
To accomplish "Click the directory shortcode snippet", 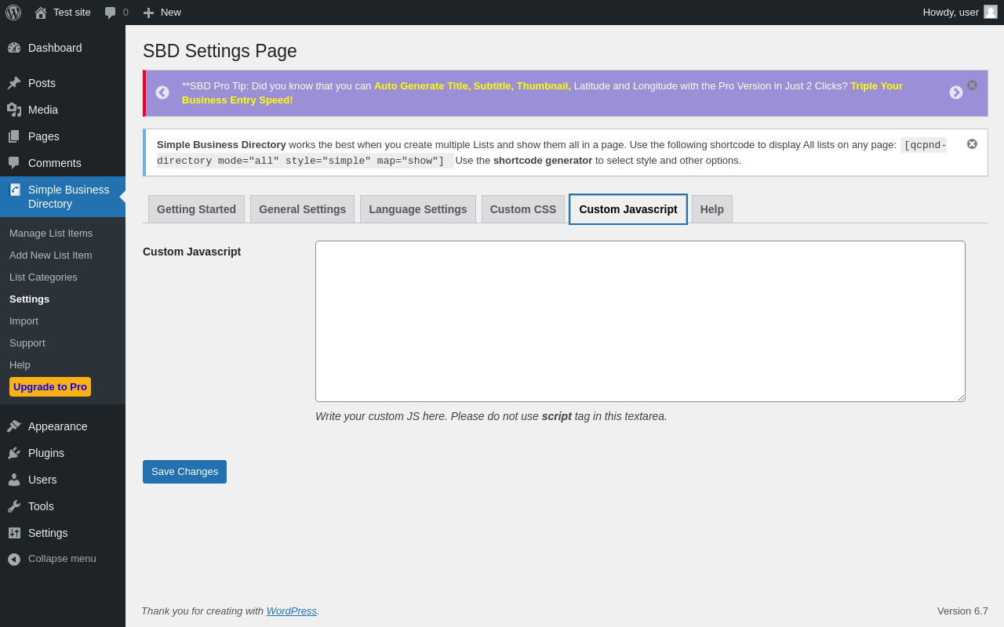I will point(551,153).
